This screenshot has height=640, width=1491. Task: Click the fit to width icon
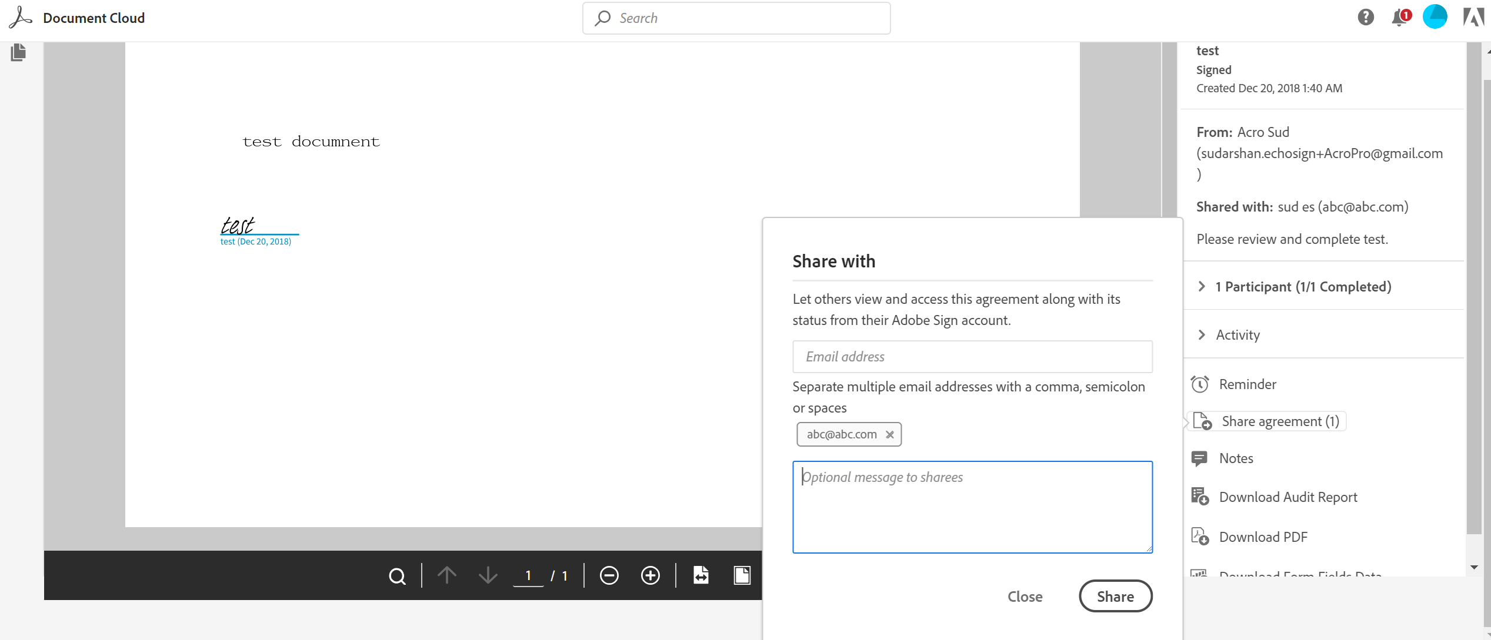coord(701,575)
